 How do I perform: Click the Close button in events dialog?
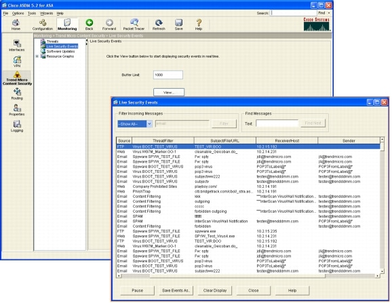point(254,291)
